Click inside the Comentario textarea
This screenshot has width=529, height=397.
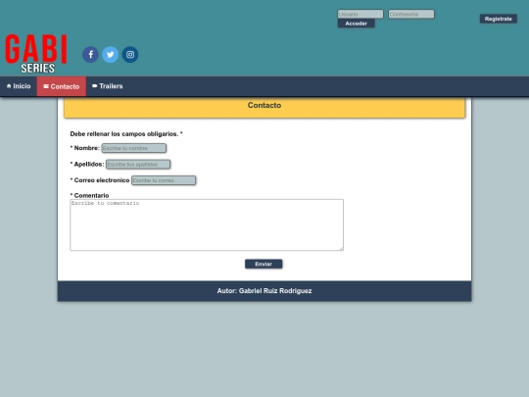pyautogui.click(x=207, y=224)
